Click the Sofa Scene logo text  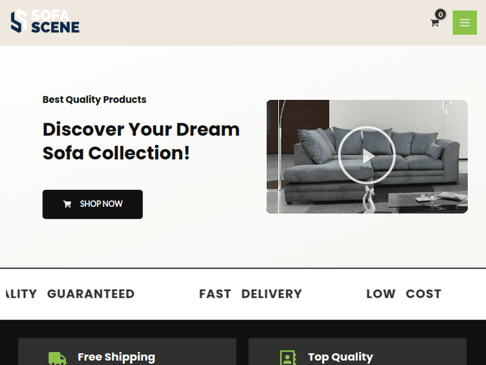[x=55, y=21]
